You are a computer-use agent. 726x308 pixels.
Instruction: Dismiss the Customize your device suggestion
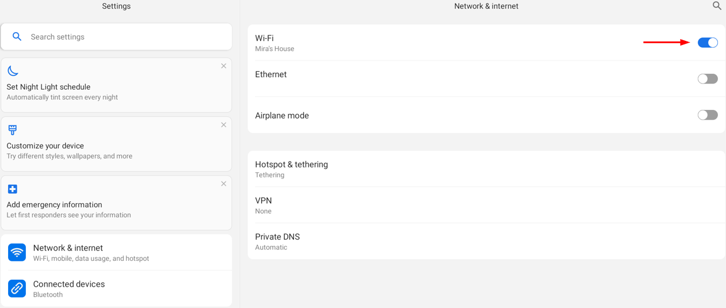coord(224,125)
